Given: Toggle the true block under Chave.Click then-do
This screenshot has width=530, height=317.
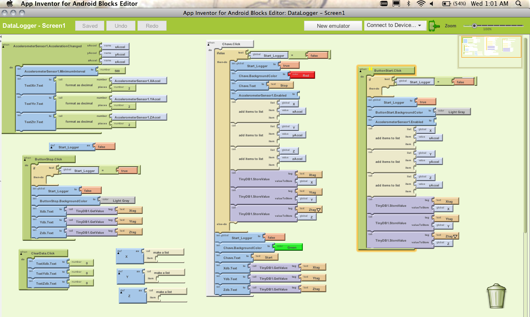Looking at the screenshot, I should (289, 65).
